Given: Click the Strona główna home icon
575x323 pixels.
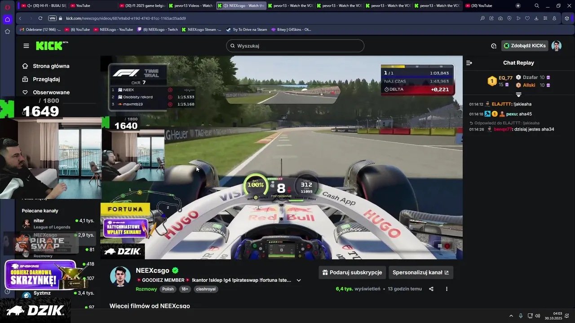Looking at the screenshot, I should (x=25, y=66).
